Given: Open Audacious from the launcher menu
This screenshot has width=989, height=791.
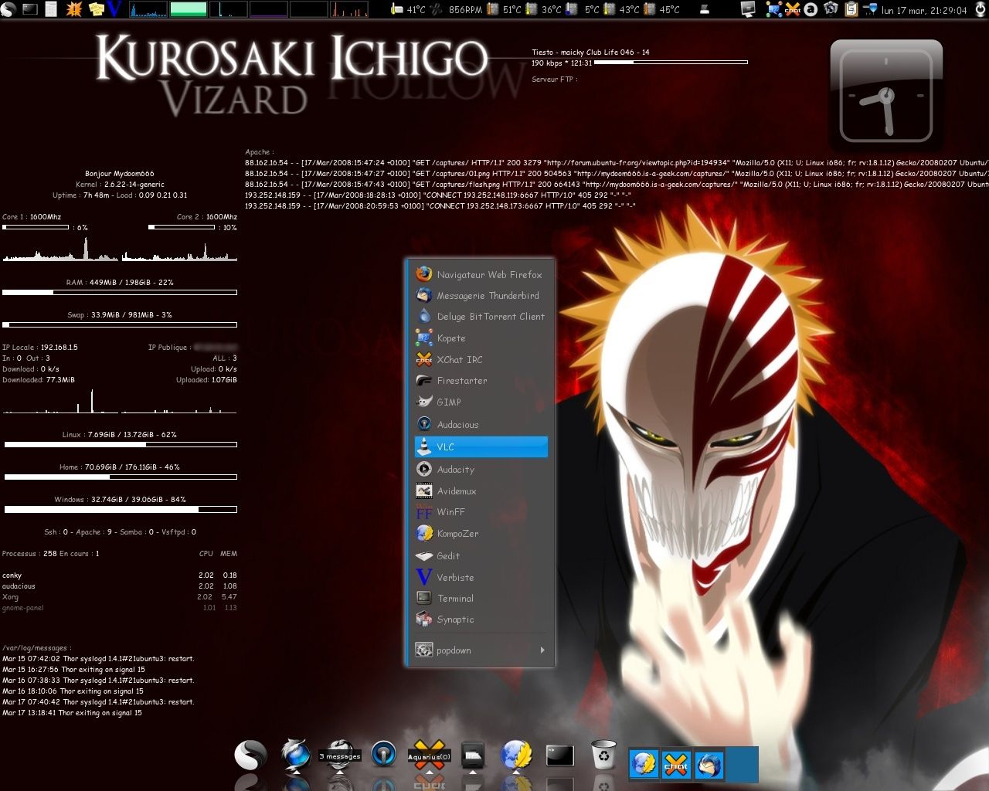Looking at the screenshot, I should click(x=481, y=424).
